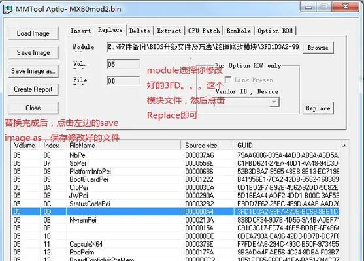
Task: Click the File index input field
Action: point(123,81)
